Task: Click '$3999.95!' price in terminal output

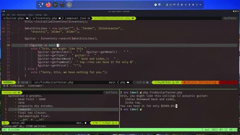Action: (x=168, y=106)
